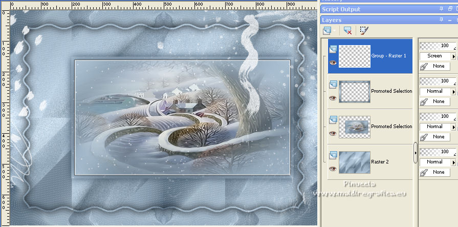Click the Layers panel title bar
This screenshot has height=227, width=458.
(389, 20)
